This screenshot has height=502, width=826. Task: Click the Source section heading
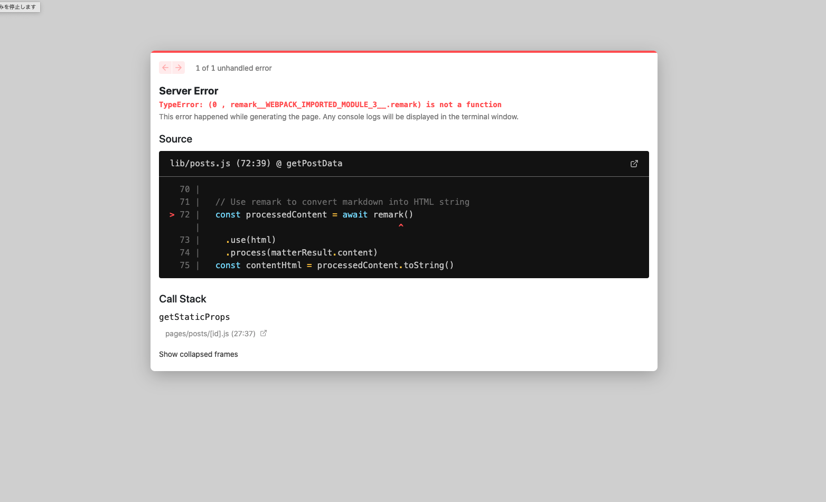pyautogui.click(x=175, y=139)
